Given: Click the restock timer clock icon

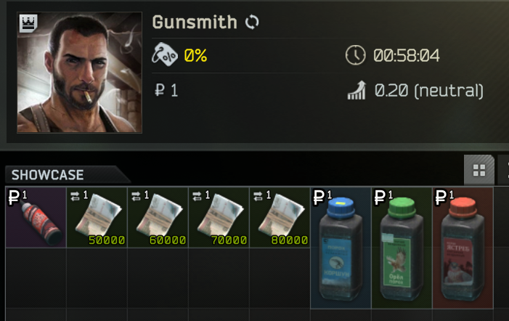Looking at the screenshot, I should tap(356, 55).
